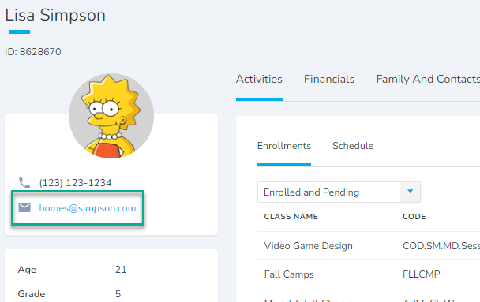480x302 pixels.
Task: Click the Lisa Simpson page title
Action: [x=55, y=15]
